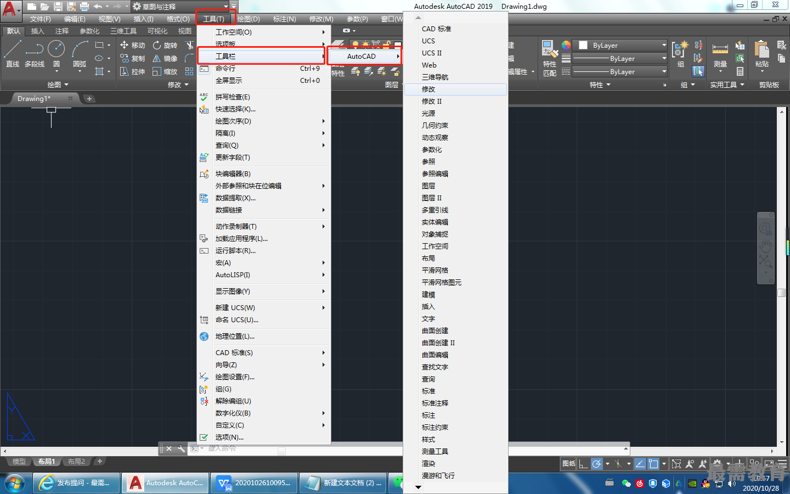Click the Save icon in quick access toolbar
The width and height of the screenshot is (790, 494).
[x=58, y=7]
